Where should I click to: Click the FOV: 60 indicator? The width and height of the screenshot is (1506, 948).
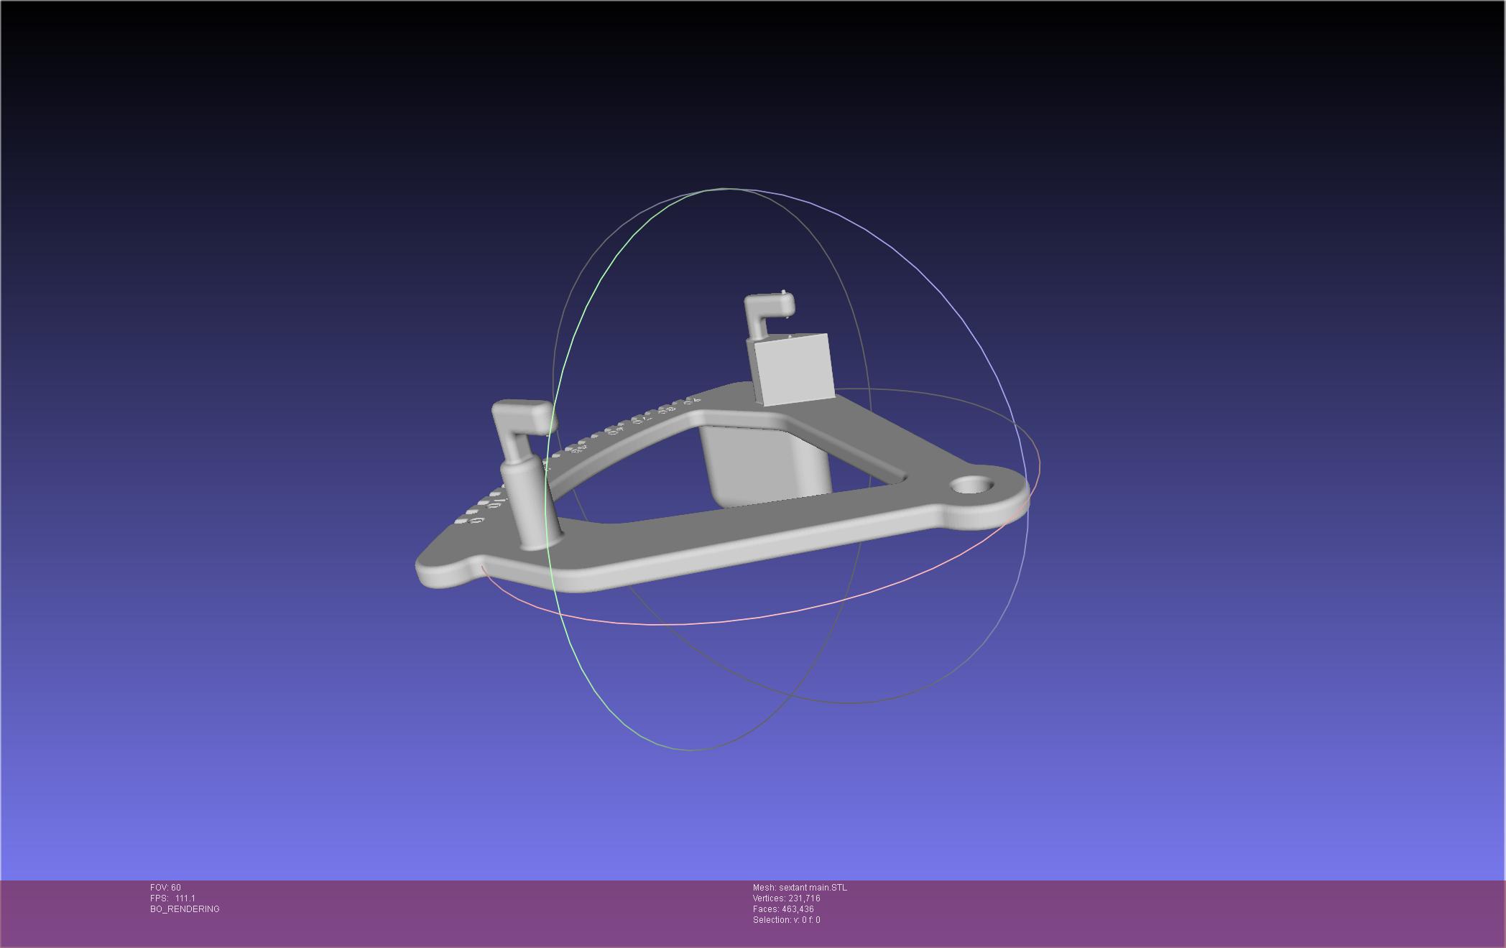(x=165, y=888)
